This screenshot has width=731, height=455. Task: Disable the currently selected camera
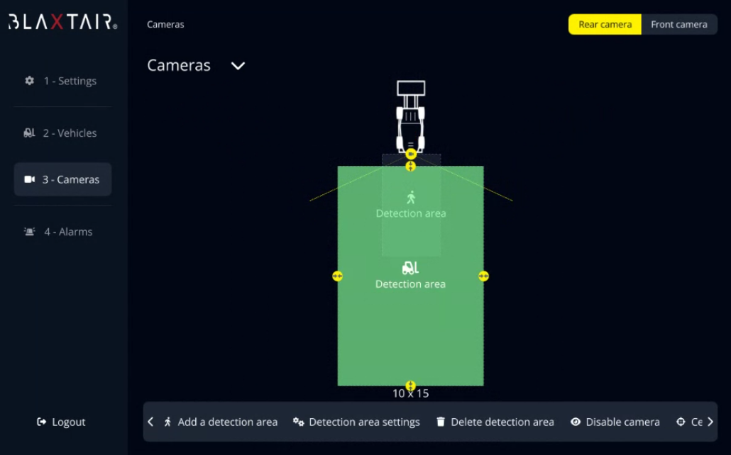[615, 422]
